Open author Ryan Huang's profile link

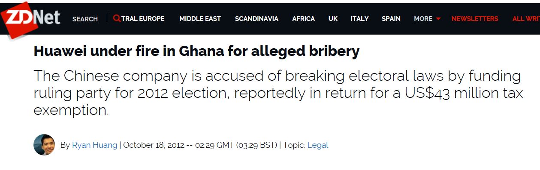pos(94,145)
